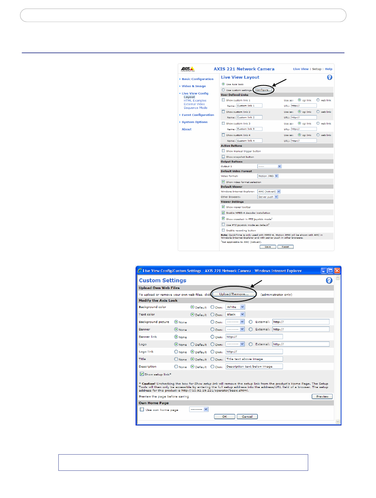Open Logo Own file dropdown
The image size is (376, 498).
pyautogui.click(x=235, y=344)
